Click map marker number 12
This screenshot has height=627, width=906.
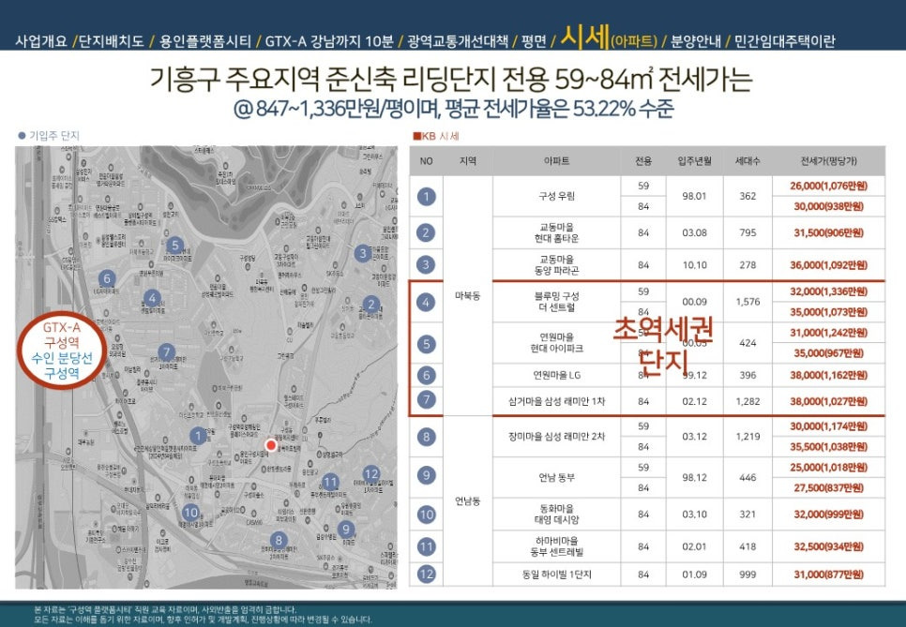(371, 474)
